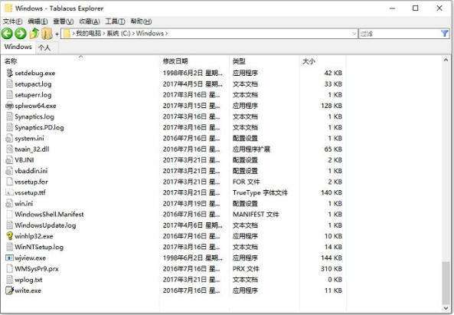Click inside the 过滤 filter field
This screenshot has width=454, height=315.
[x=400, y=34]
